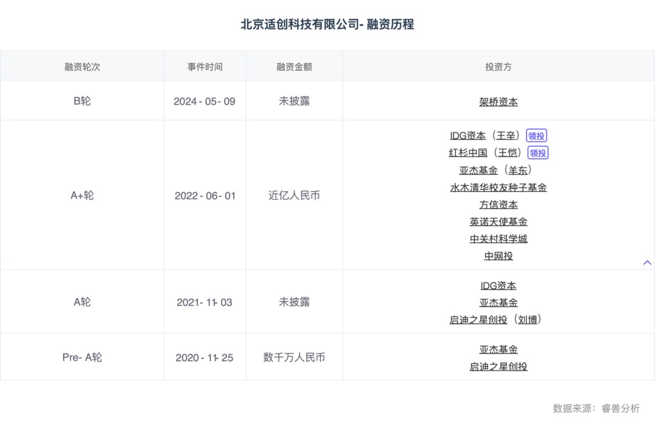Image resolution: width=655 pixels, height=435 pixels.
Task: Collapse the A+轮 investor list chevron
Action: 647,262
